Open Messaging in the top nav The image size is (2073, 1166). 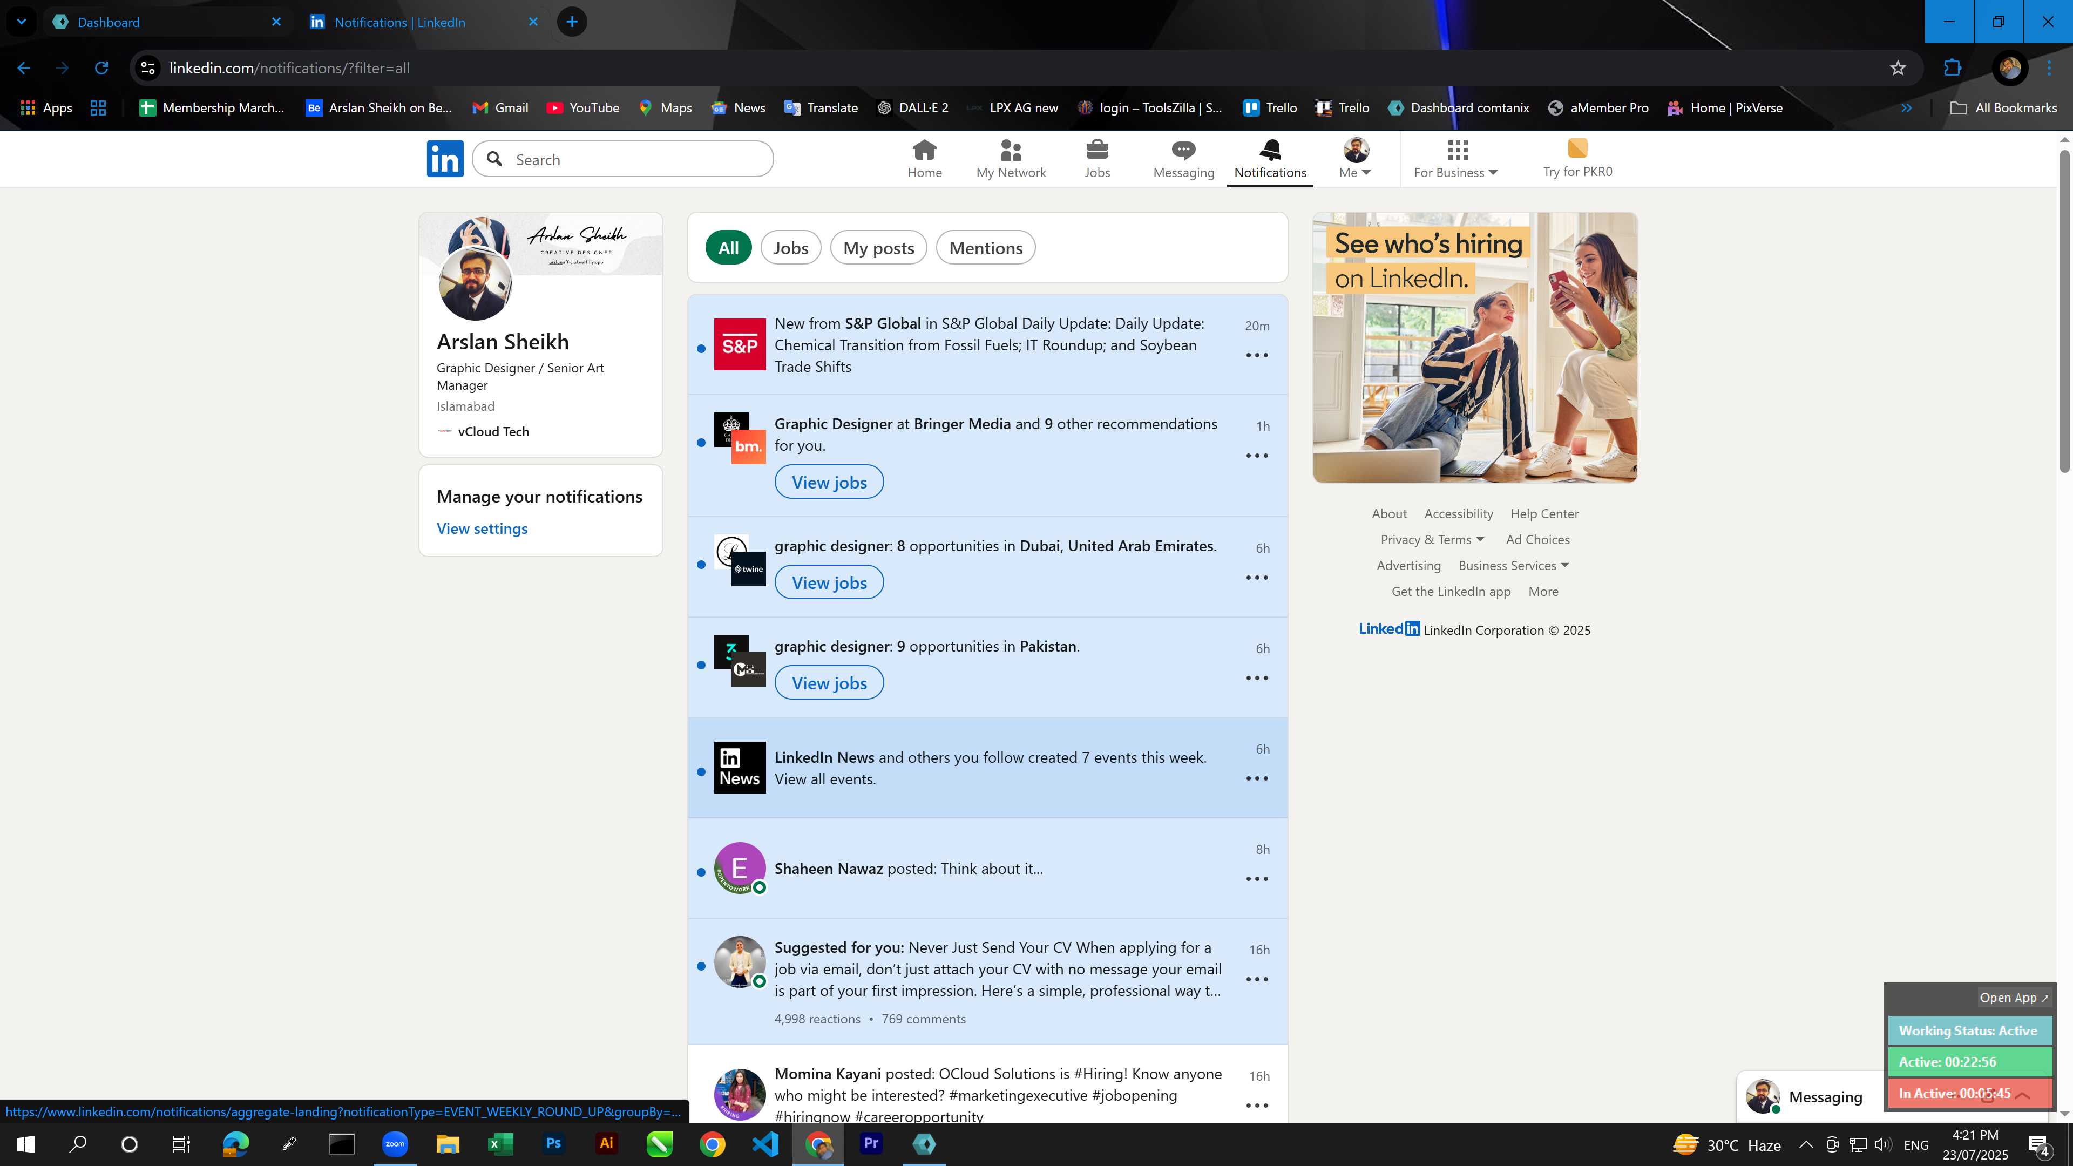click(1183, 159)
